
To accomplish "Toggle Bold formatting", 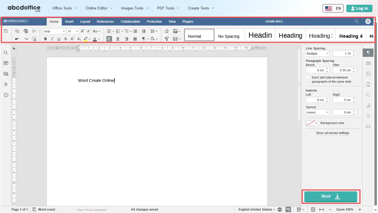I will pyautogui.click(x=45, y=39).
